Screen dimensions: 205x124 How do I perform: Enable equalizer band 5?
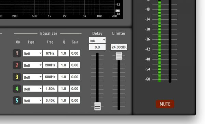tap(17, 100)
